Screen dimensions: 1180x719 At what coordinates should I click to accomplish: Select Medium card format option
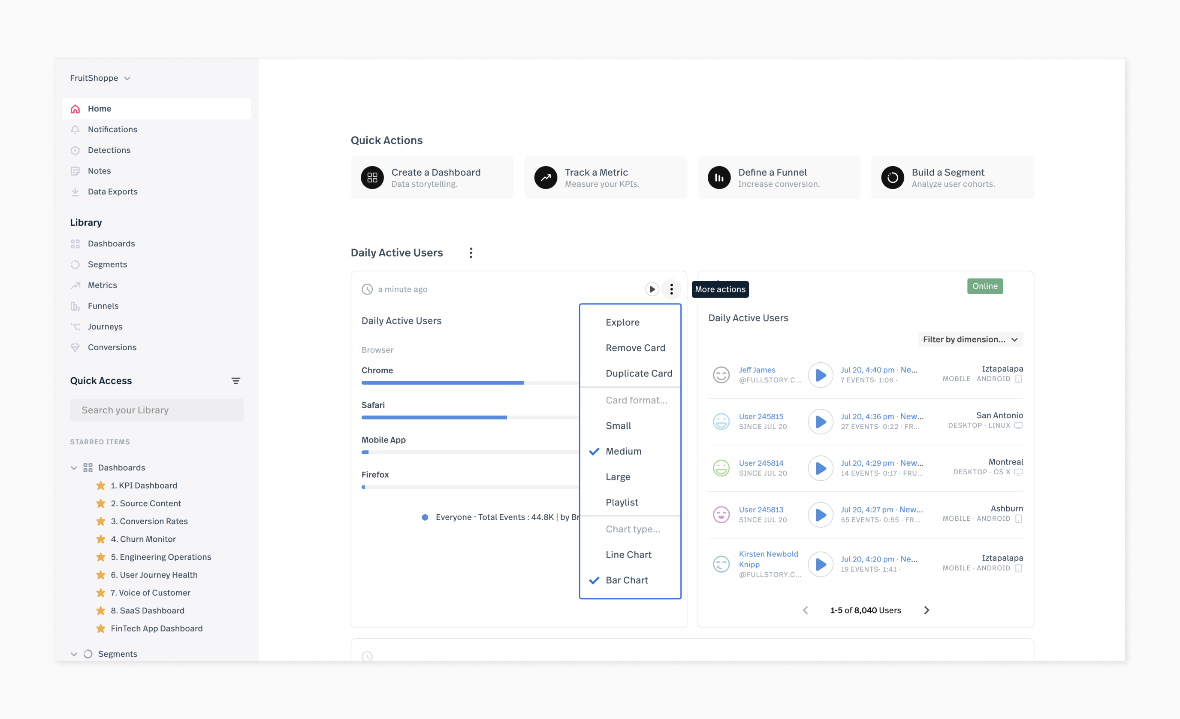(623, 451)
